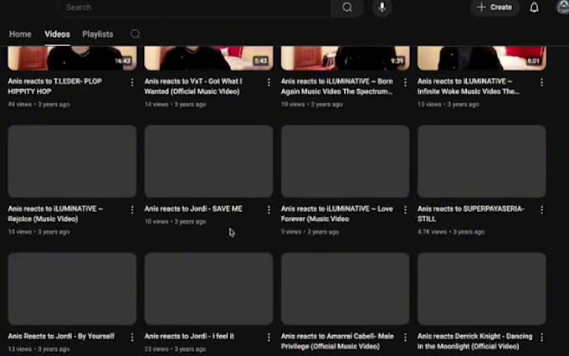
Task: Switch to the Home tab
Action: (20, 34)
